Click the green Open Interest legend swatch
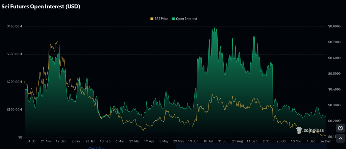 pyautogui.click(x=174, y=19)
